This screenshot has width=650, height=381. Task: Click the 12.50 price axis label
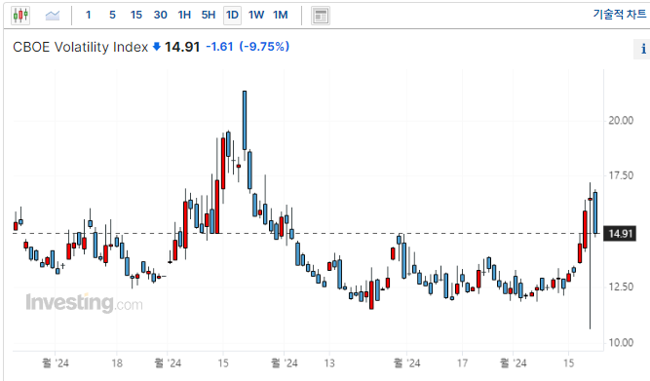click(x=621, y=286)
